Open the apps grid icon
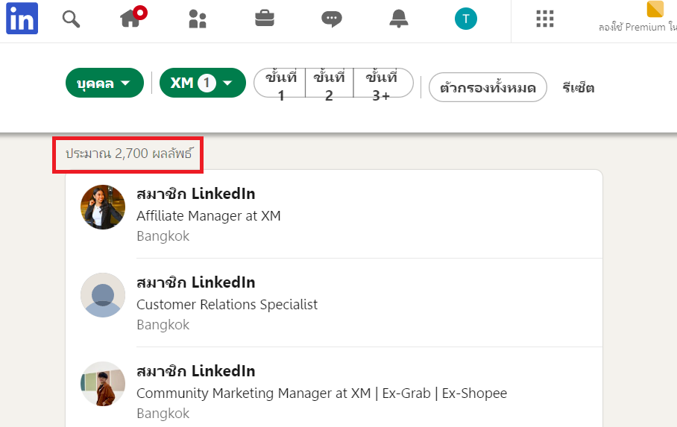Viewport: 677px width, 427px height. [545, 19]
